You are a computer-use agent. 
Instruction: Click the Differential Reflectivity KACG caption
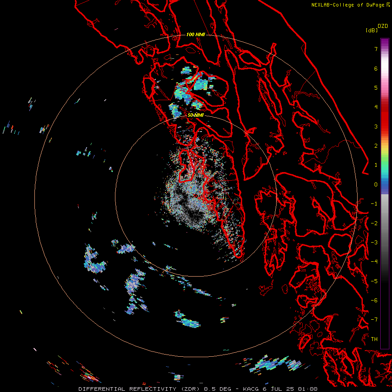tap(198, 389)
